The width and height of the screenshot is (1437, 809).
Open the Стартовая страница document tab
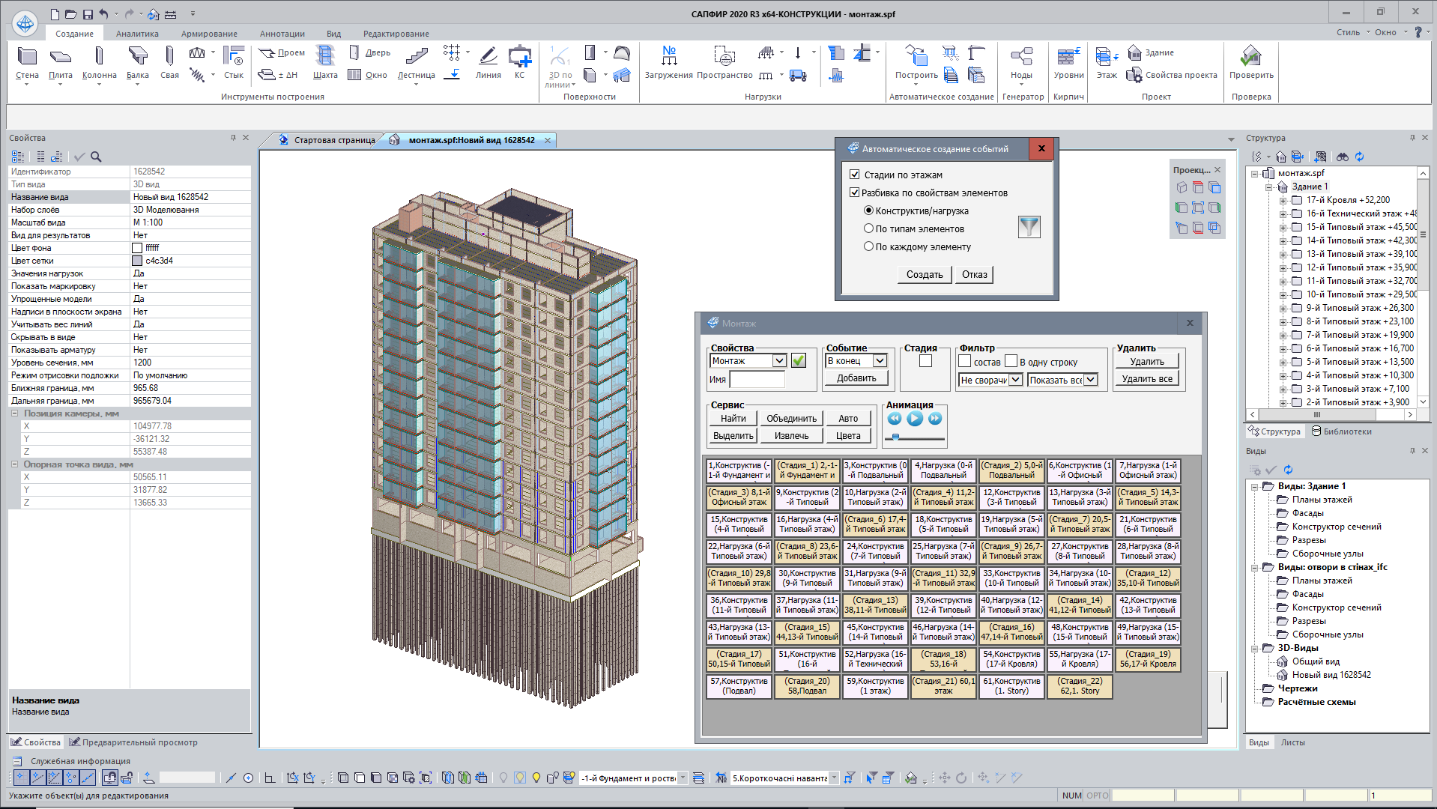coord(333,140)
